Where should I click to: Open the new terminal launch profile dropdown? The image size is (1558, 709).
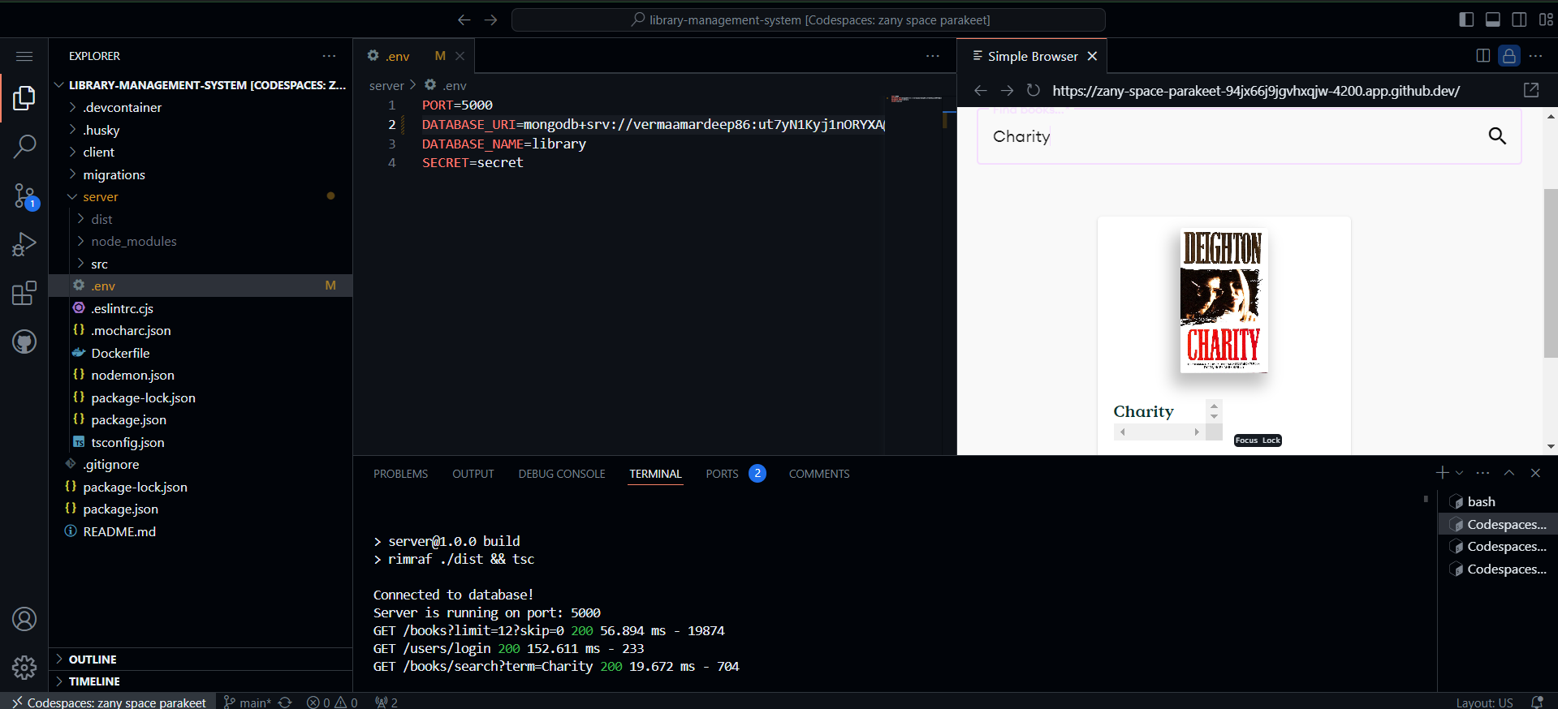1460,473
